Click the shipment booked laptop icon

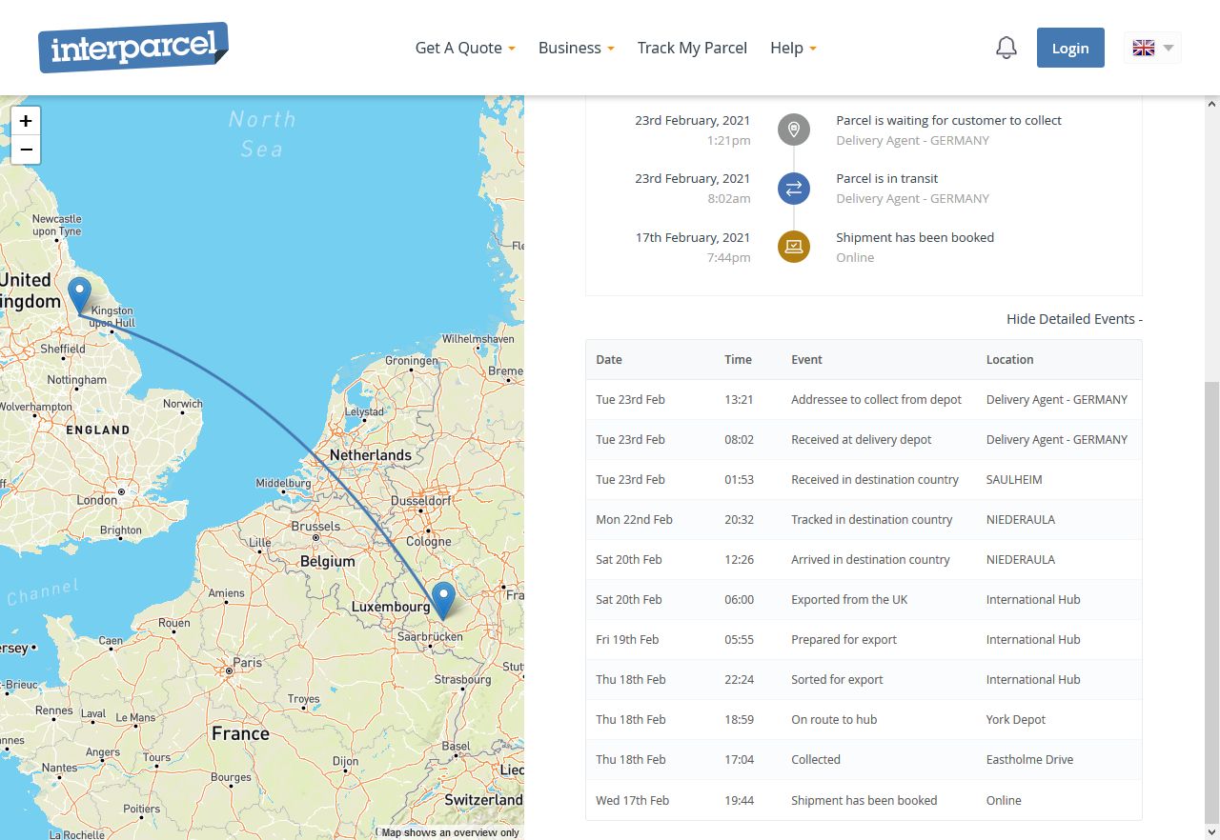[x=793, y=247]
